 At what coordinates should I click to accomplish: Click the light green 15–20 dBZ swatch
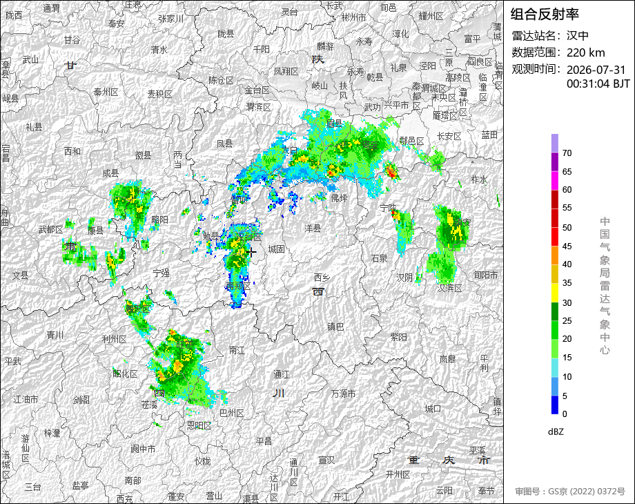[555, 349]
